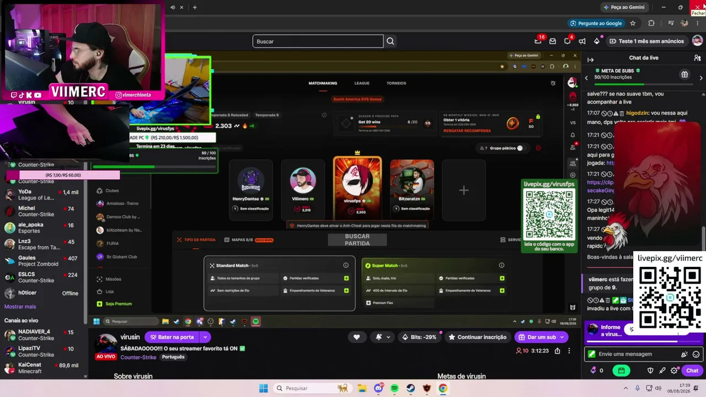Open Steam from the Windows taskbar
This screenshot has width=706, height=397.
[411, 388]
